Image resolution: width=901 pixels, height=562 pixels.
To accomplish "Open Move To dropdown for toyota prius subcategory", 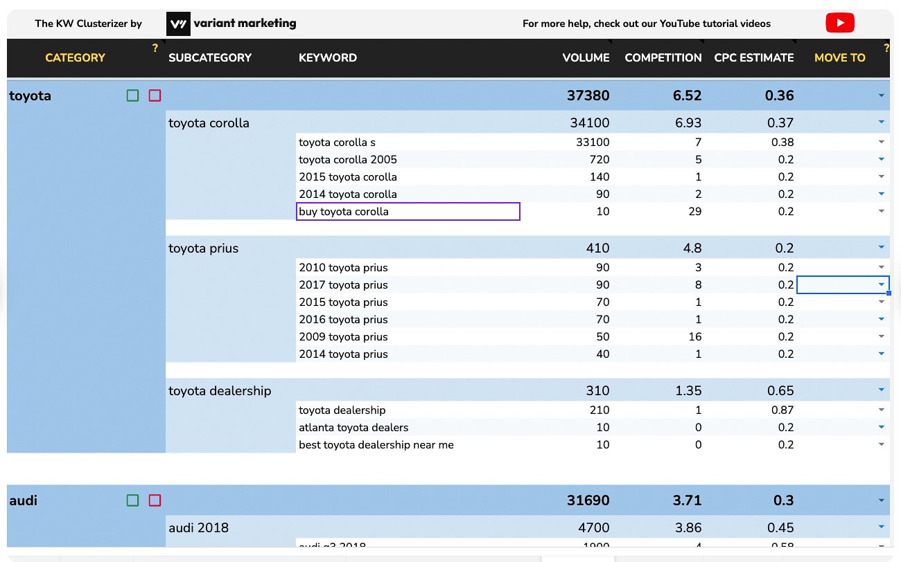I will point(881,248).
